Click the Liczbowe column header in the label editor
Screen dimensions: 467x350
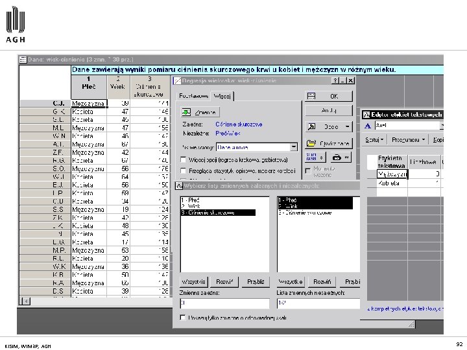coord(424,162)
